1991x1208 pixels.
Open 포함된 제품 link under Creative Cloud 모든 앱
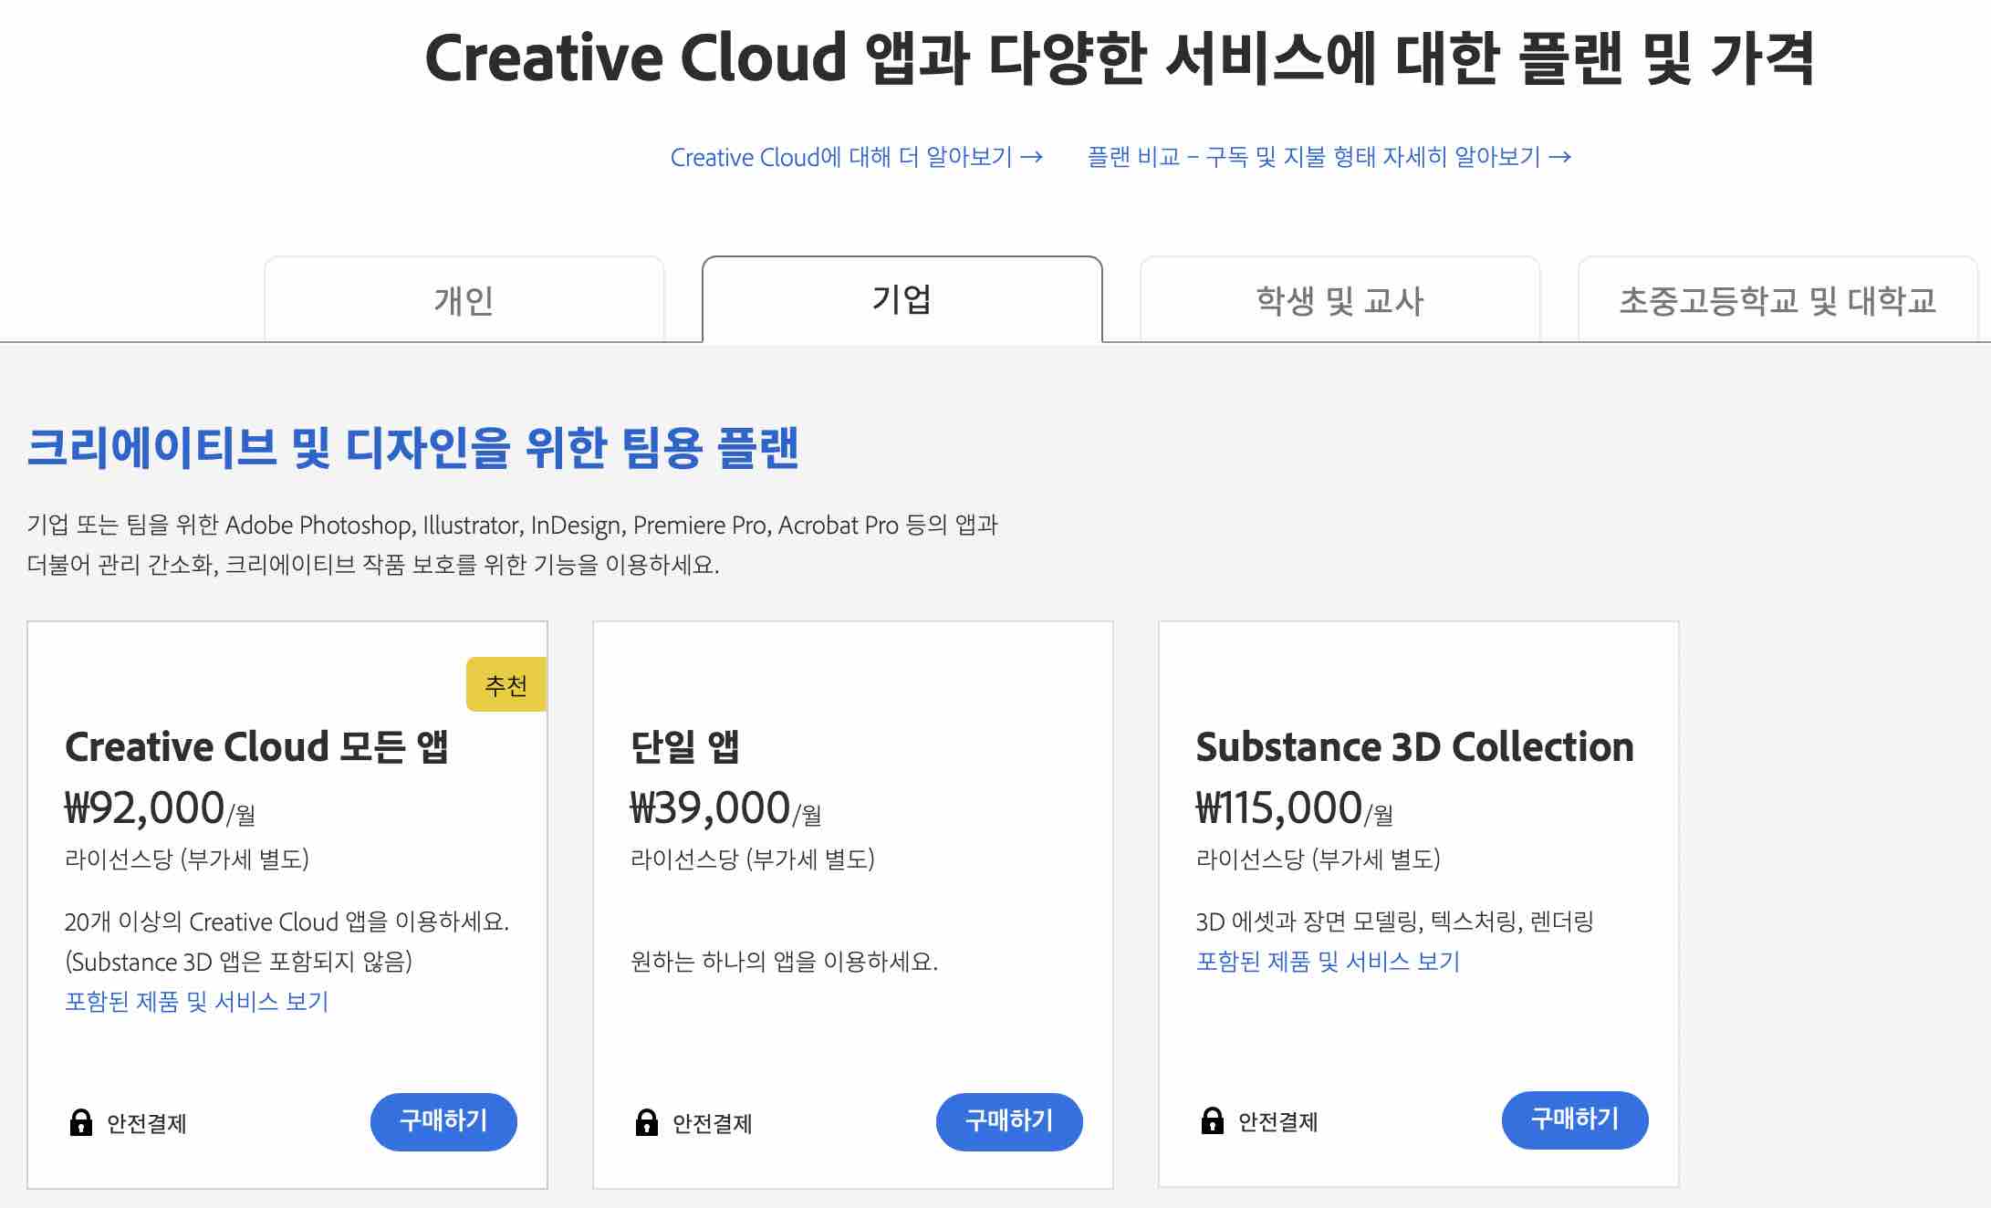(196, 1001)
